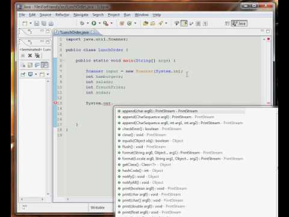Viewport: 289px width, 217px height.
Task: Open the Help menu
Action: point(157,15)
